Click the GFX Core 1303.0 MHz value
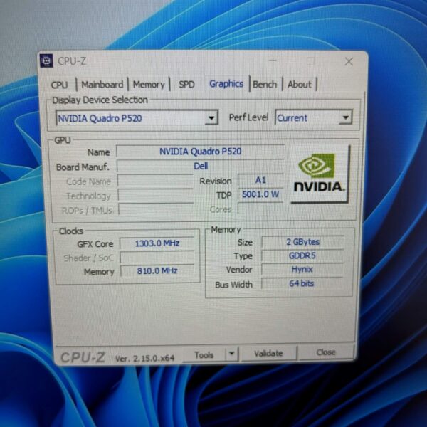The width and height of the screenshot is (427, 427). pyautogui.click(x=157, y=243)
